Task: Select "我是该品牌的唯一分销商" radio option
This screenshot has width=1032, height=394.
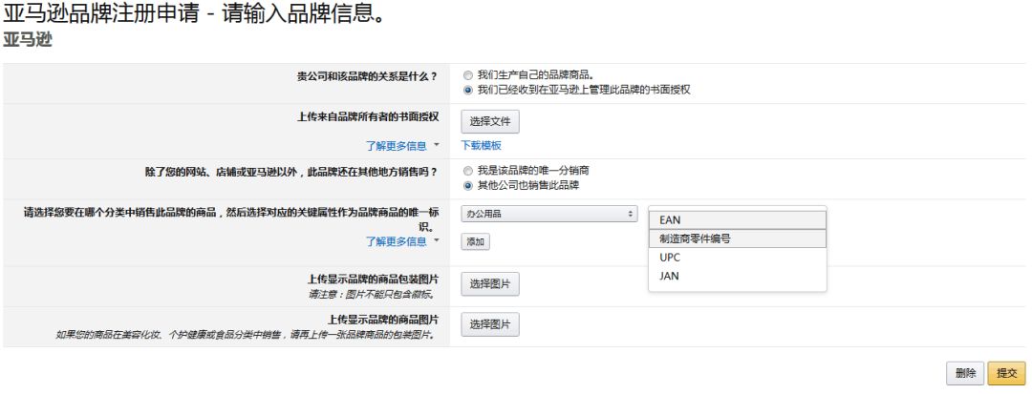Action: coord(467,171)
